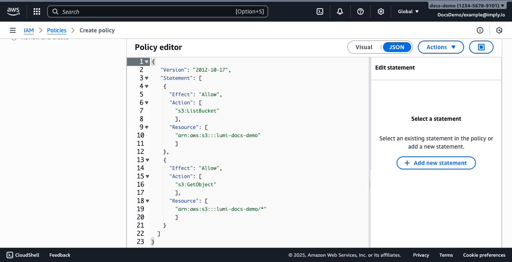The height and width of the screenshot is (262, 512).
Task: Collapse the Resource array at line 9
Action: [147, 127]
